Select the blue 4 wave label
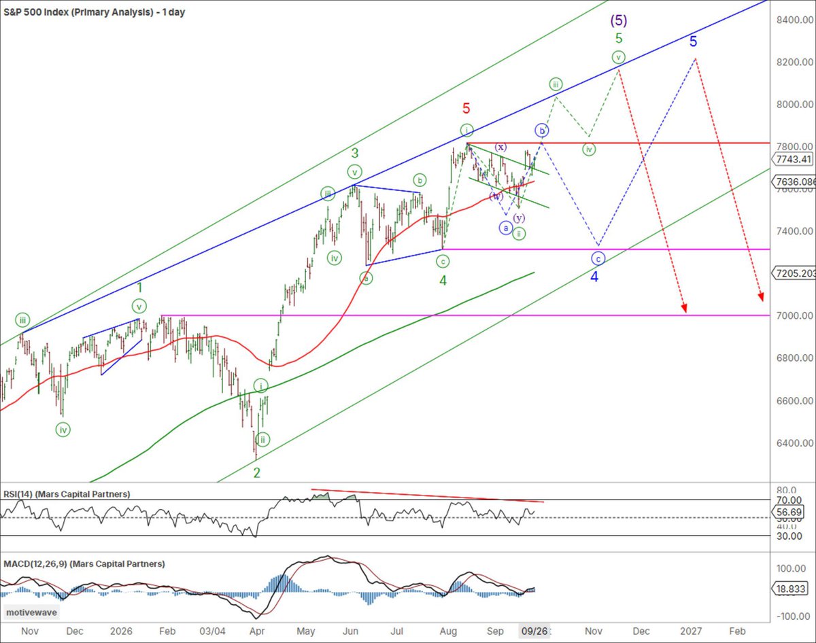This screenshot has height=643, width=816. (x=594, y=277)
